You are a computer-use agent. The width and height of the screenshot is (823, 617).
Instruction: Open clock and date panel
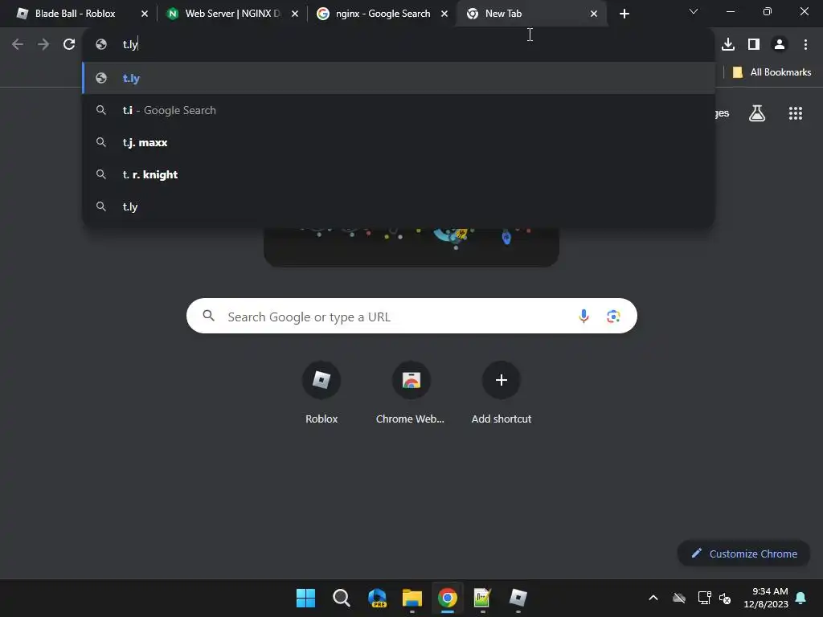coord(766,598)
